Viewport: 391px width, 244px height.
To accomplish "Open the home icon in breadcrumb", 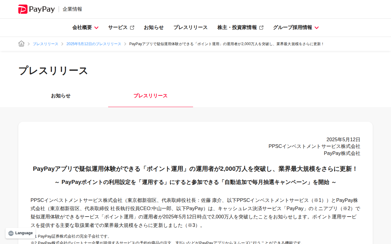I will click(21, 44).
